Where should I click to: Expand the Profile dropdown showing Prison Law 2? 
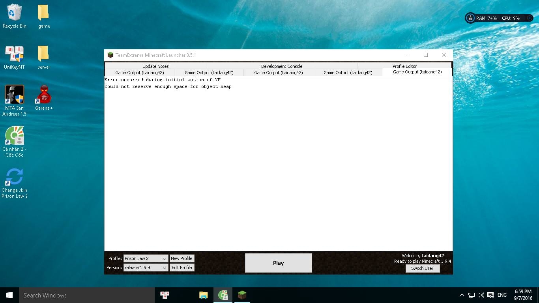coord(146,258)
